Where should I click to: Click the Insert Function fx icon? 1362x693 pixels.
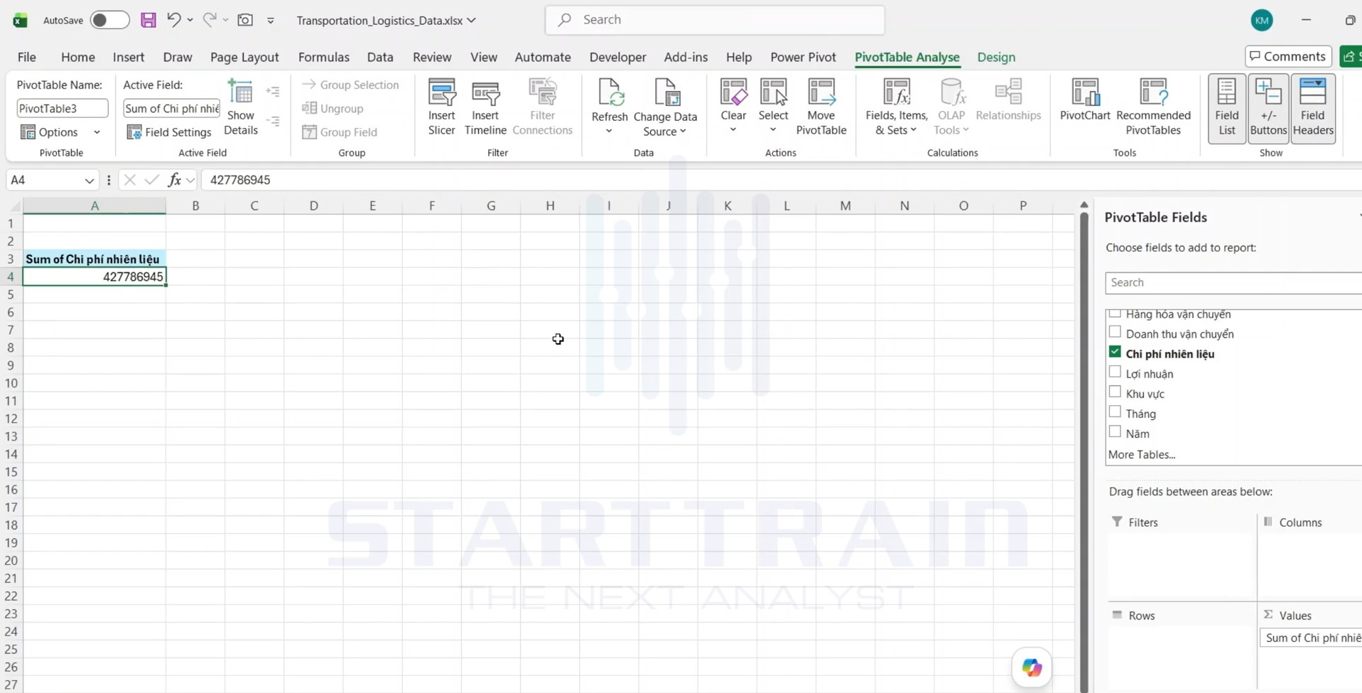[174, 180]
